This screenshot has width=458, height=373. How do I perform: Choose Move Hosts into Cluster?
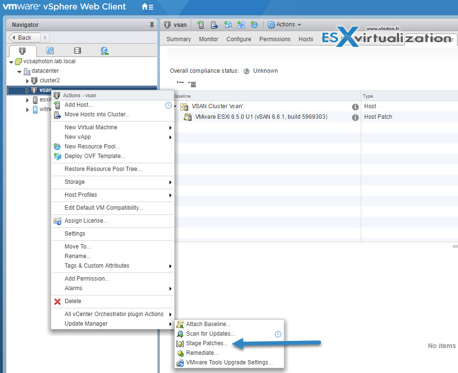pos(113,114)
